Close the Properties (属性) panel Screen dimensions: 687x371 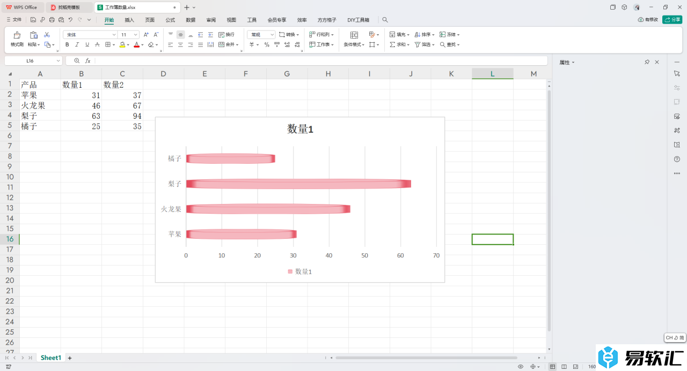[x=657, y=63]
